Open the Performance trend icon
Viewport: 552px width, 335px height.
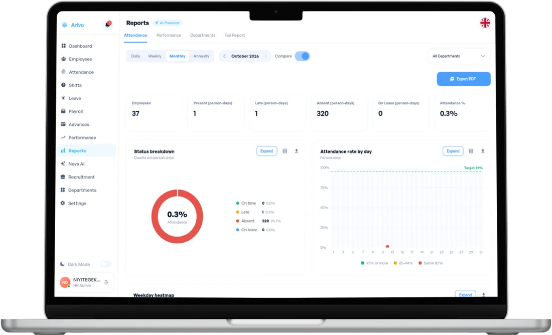pos(63,137)
